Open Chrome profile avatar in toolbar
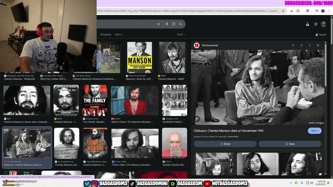The image size is (333, 187). (323, 11)
